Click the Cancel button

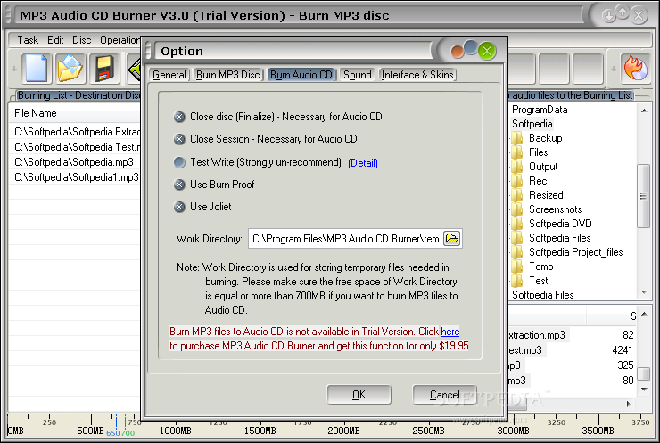click(444, 395)
